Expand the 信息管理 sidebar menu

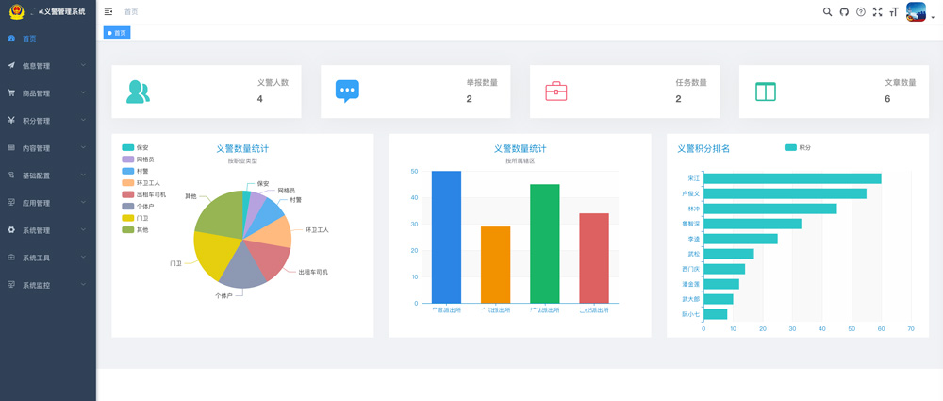point(47,66)
